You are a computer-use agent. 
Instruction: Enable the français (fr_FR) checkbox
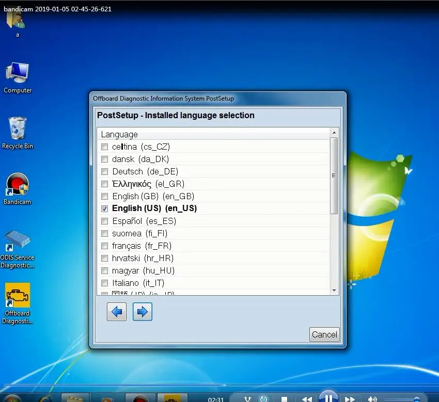tap(104, 246)
